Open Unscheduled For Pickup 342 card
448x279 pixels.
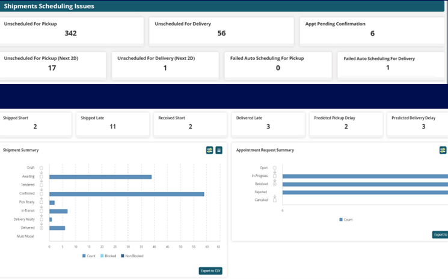72,31
